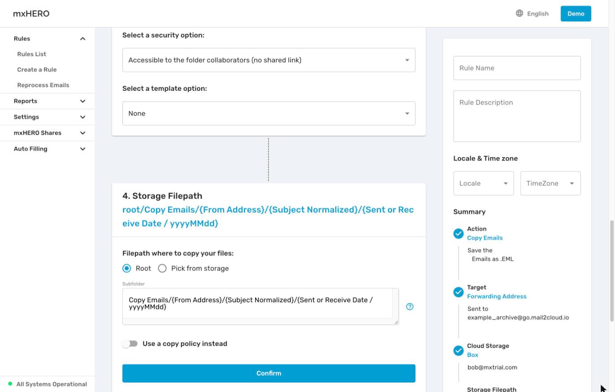The image size is (615, 392).
Task: Click the Rule Name input field
Action: [517, 68]
